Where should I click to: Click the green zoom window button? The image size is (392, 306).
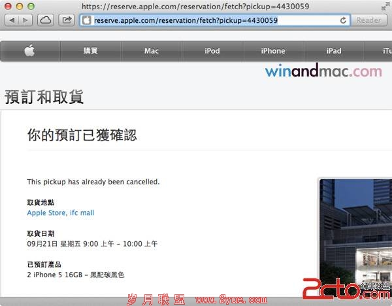(x=31, y=7)
